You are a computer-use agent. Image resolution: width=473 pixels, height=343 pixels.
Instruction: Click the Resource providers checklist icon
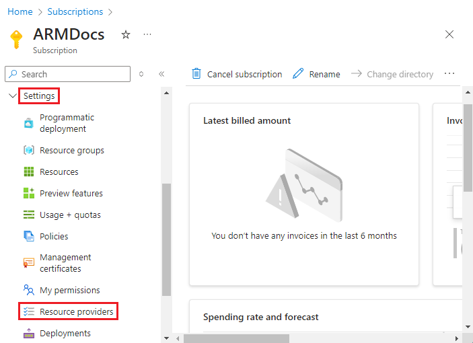(29, 311)
